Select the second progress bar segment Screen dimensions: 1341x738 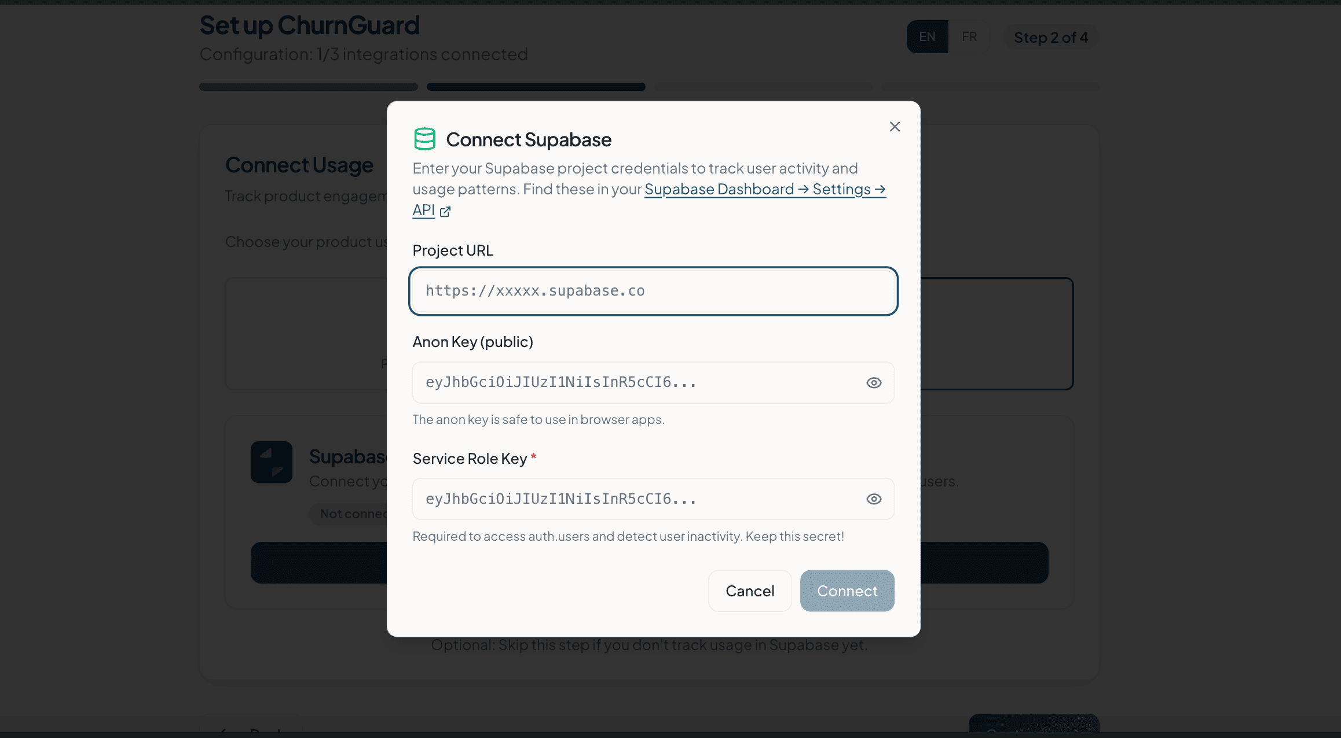point(536,87)
